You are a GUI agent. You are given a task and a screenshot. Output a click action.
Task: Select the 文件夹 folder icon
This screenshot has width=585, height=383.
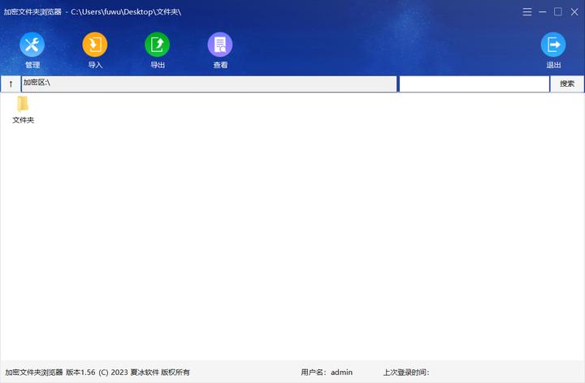pos(23,104)
